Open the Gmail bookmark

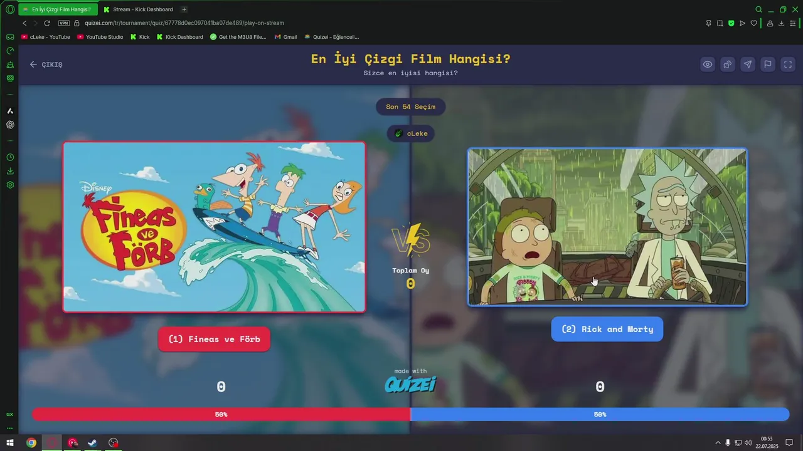[285, 37]
